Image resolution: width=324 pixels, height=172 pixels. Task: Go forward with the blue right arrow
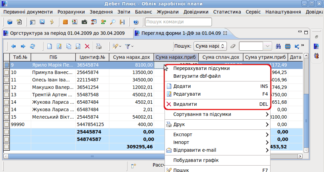point(23,46)
